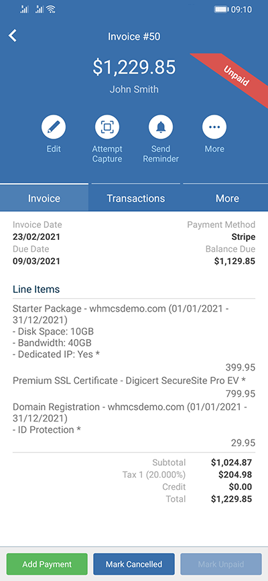
Task: Tap the Wi-Fi status icon
Action: [51, 9]
